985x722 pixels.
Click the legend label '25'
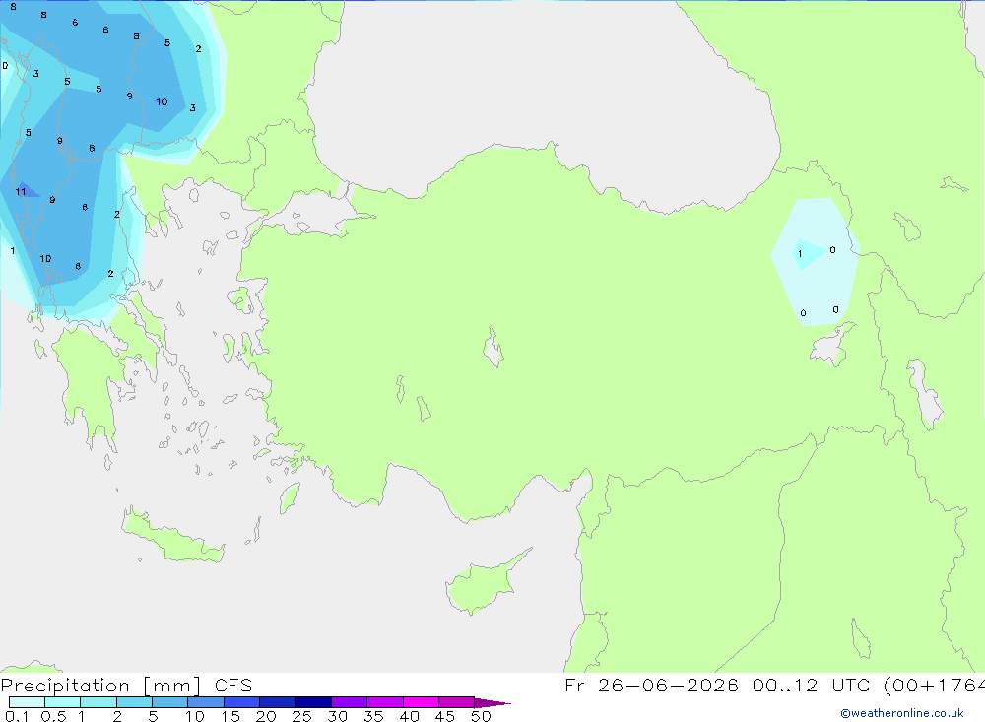301,716
